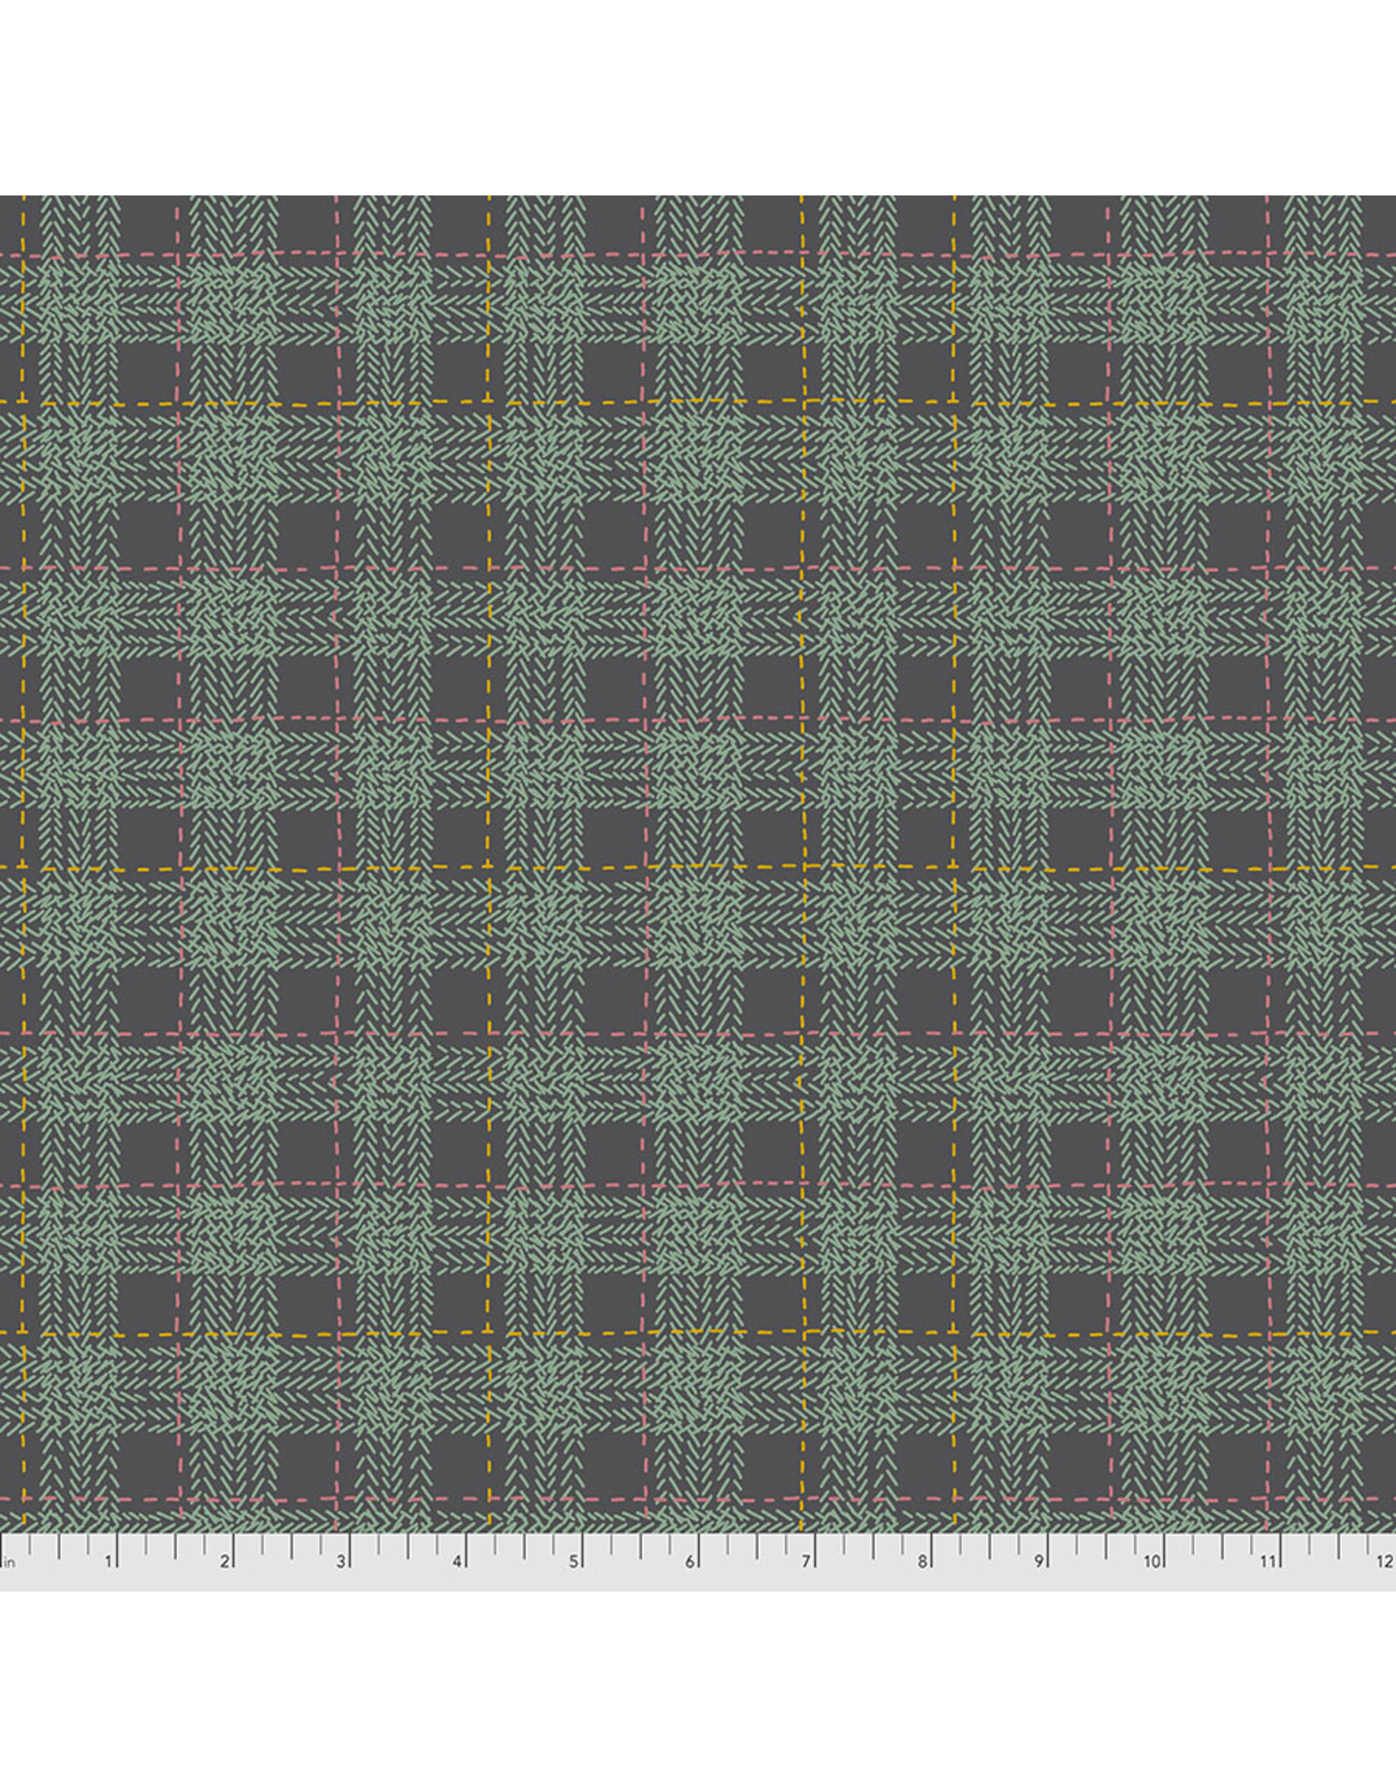Click ruler number "11"

pos(1269,1562)
